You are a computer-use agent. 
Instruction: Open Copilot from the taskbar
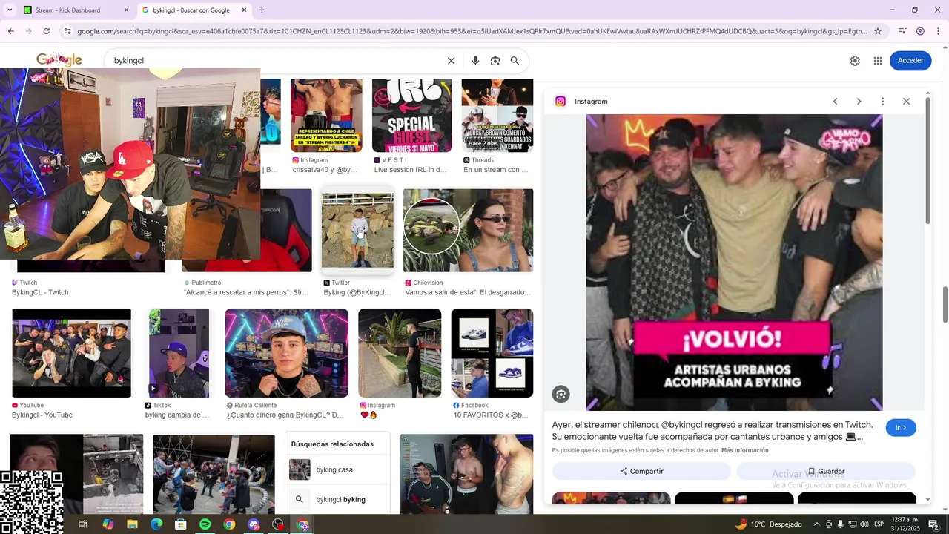click(108, 524)
